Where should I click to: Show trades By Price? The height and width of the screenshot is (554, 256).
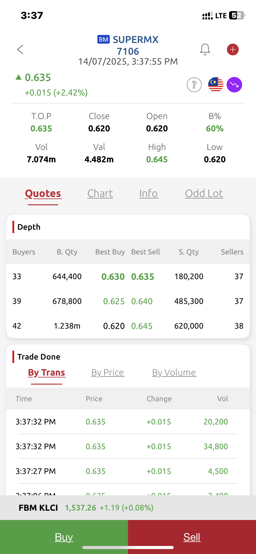pos(108,373)
